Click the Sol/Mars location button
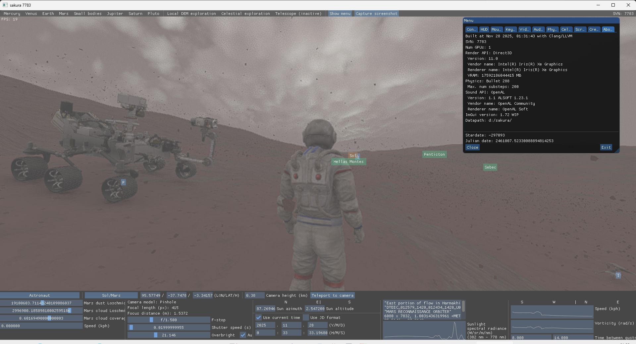 (x=111, y=295)
